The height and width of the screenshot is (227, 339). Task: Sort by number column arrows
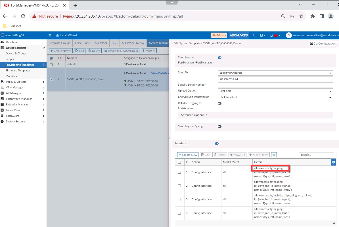[61, 58]
